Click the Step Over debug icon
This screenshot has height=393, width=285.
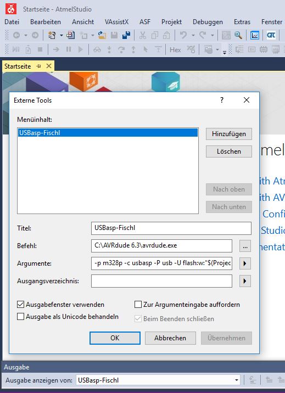(121, 49)
